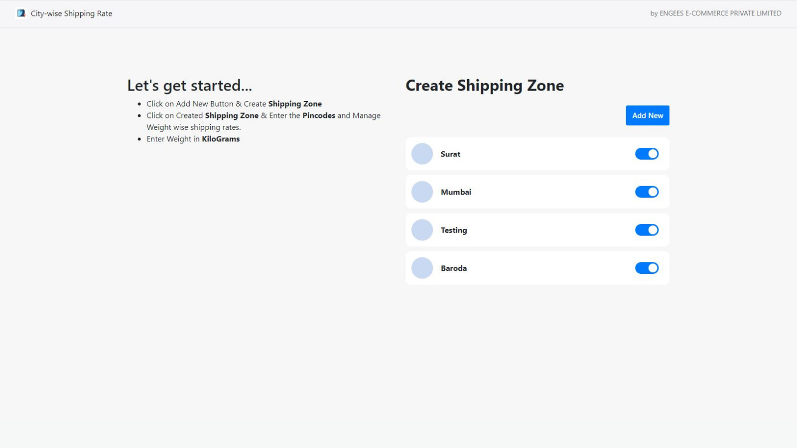This screenshot has width=797, height=448.
Task: Click the bold Pincodes word in instructions
Action: pos(319,115)
